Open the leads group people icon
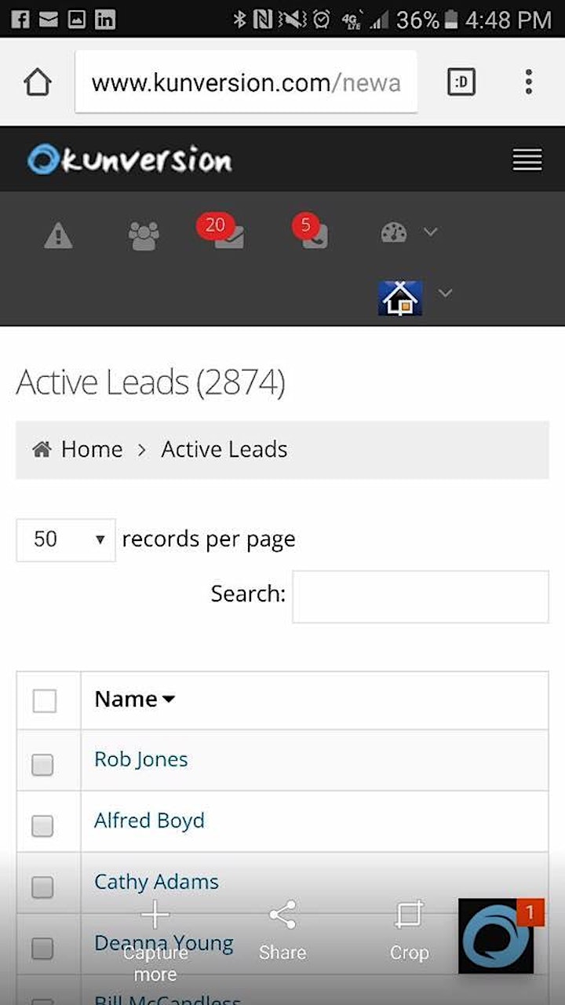The image size is (565, 1005). [144, 235]
